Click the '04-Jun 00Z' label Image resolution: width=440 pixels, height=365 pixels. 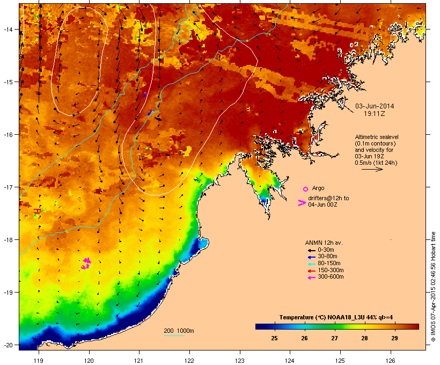click(322, 205)
